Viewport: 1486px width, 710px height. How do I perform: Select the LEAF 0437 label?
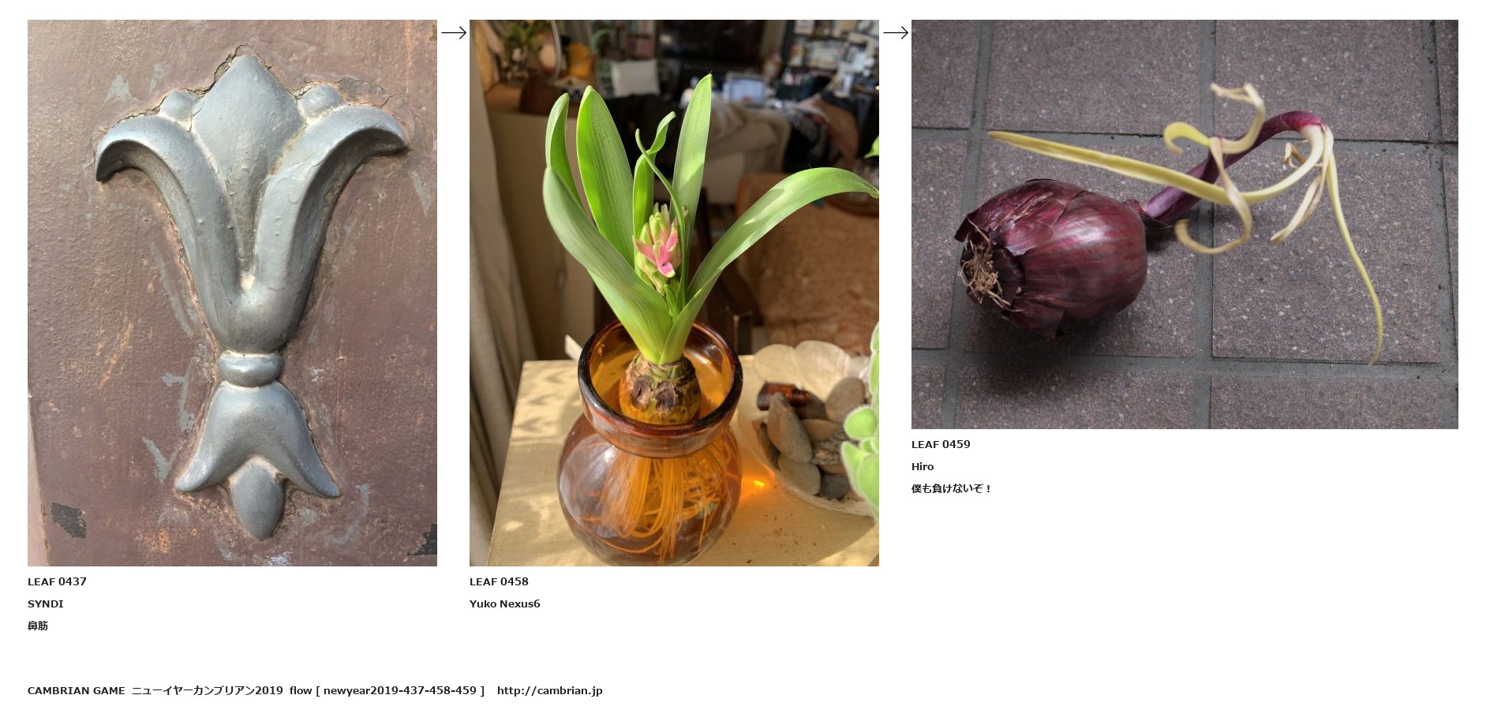point(57,581)
